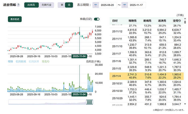The height and width of the screenshot is (114, 188).
Task: Toggle 現物 legend series
Action: click(10, 62)
